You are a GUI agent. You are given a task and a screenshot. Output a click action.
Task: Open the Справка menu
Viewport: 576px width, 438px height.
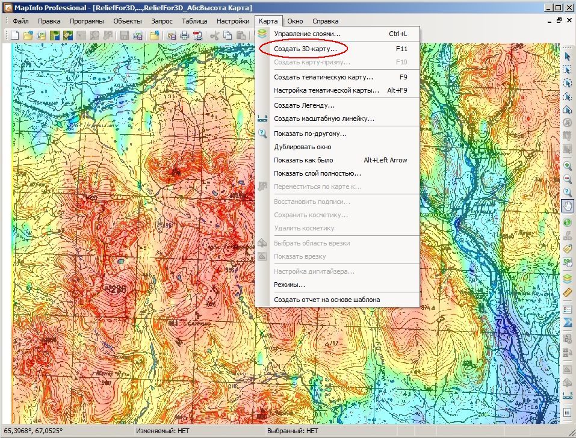pyautogui.click(x=326, y=21)
